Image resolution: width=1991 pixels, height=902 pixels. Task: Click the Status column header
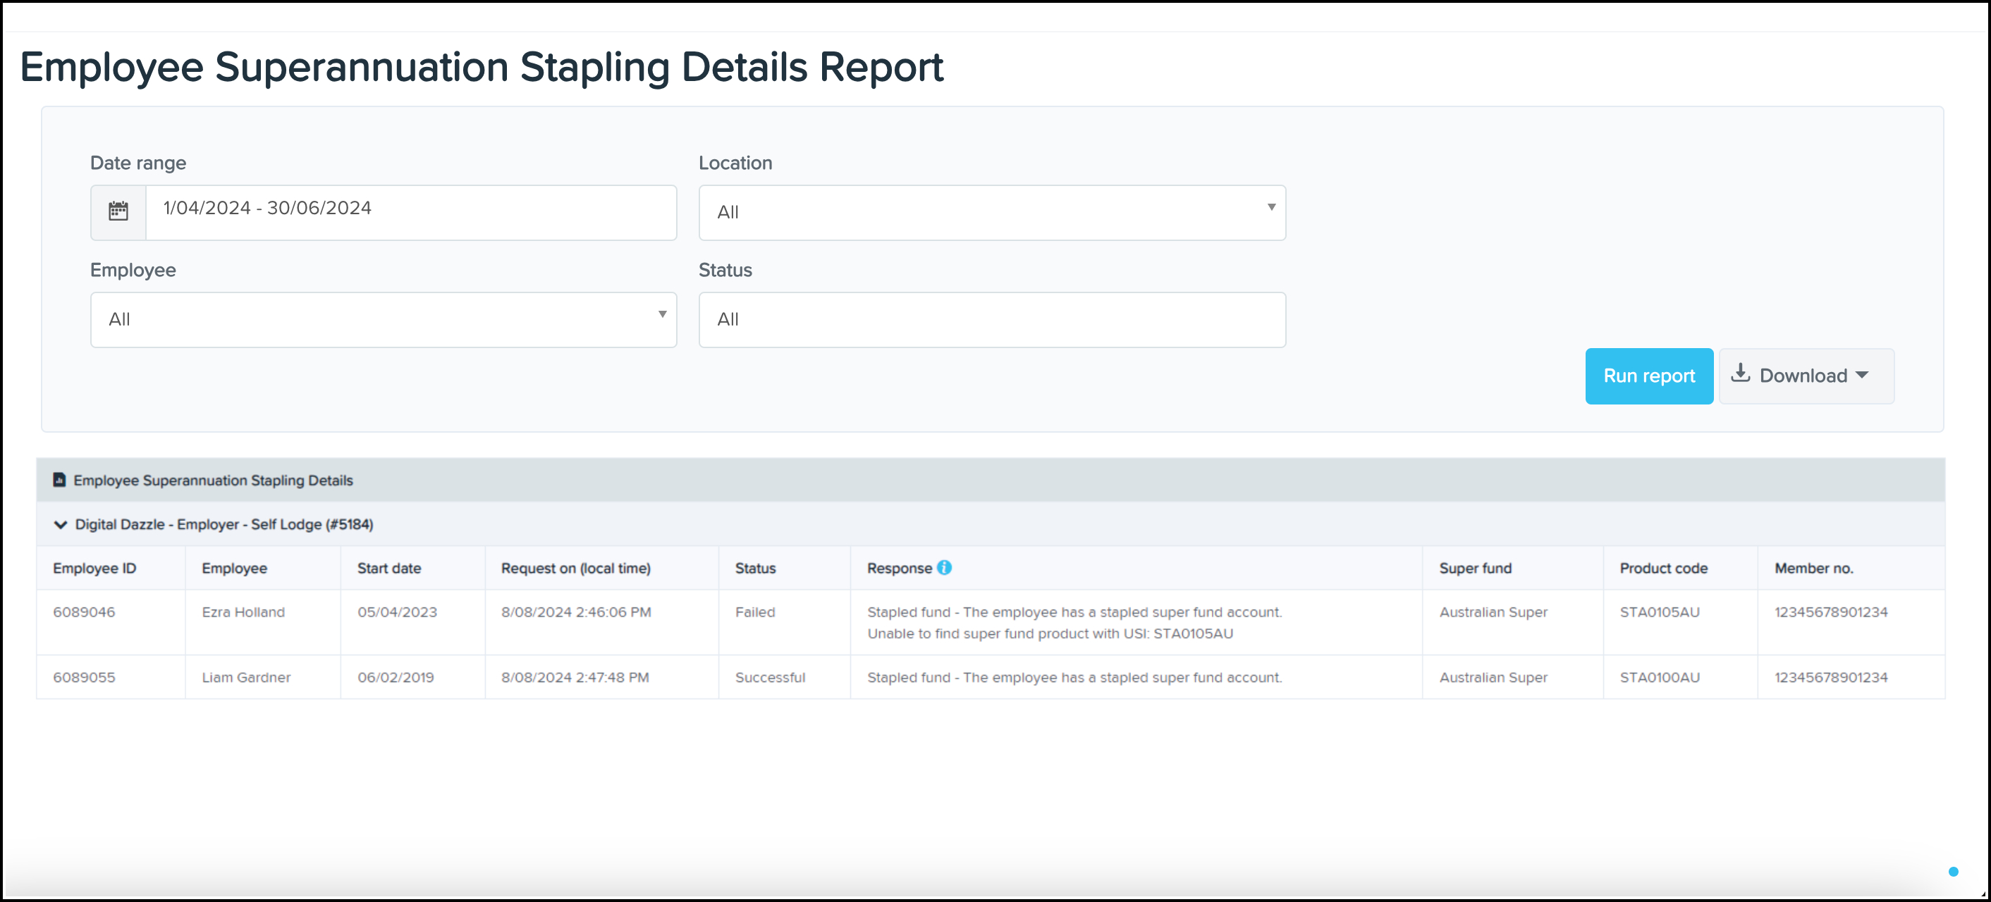point(755,567)
